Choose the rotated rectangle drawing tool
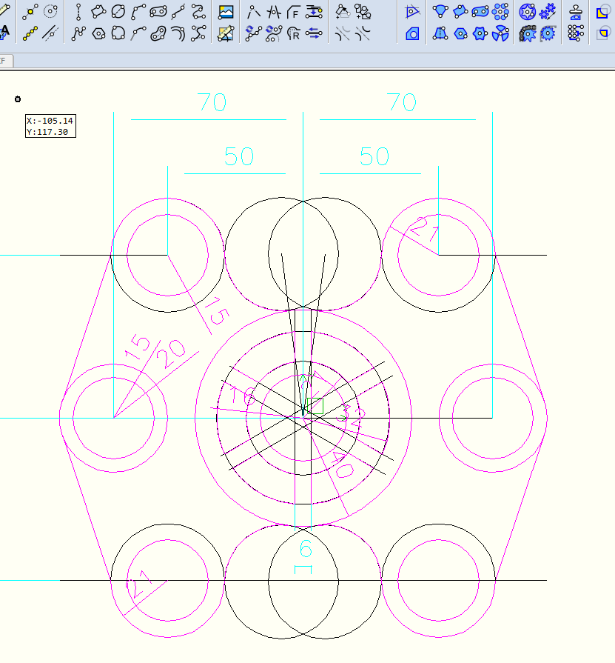The height and width of the screenshot is (663, 615). (98, 12)
